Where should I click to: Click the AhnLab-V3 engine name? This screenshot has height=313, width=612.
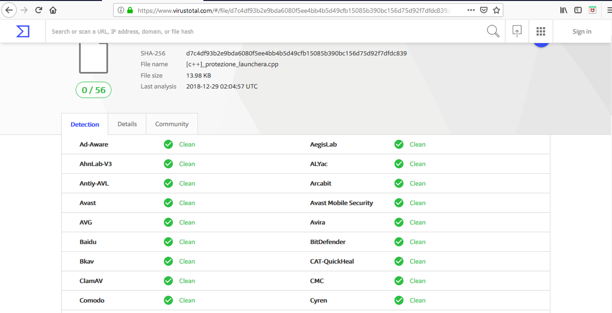[96, 164]
